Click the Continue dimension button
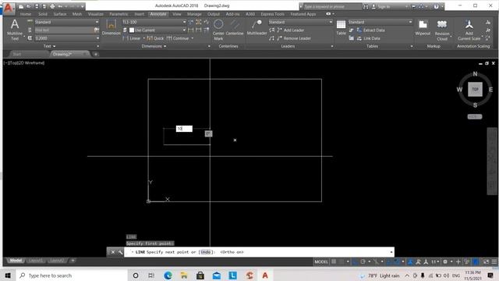The image size is (499, 281). [178, 38]
